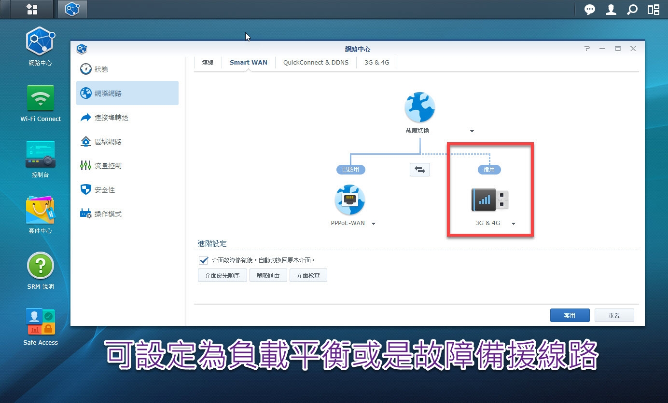
Task: Open 流量控制 sidebar item
Action: (127, 165)
